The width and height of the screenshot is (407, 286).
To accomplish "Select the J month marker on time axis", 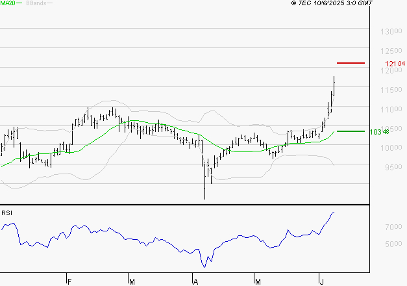I will click(x=320, y=281).
